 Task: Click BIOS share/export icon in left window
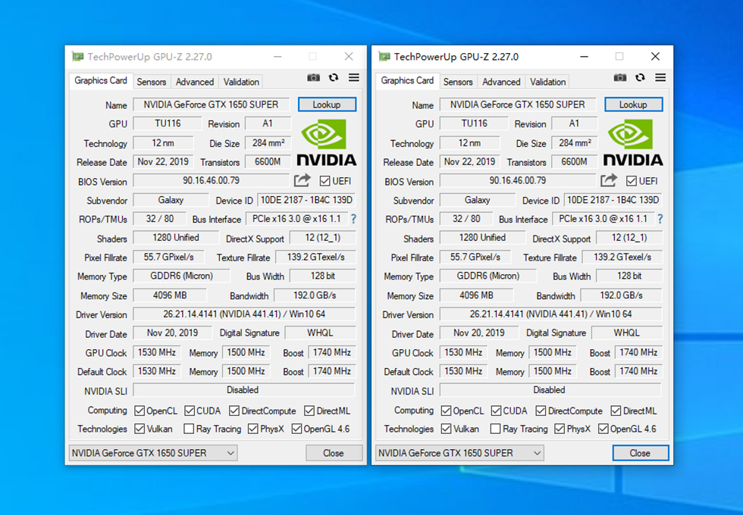303,180
